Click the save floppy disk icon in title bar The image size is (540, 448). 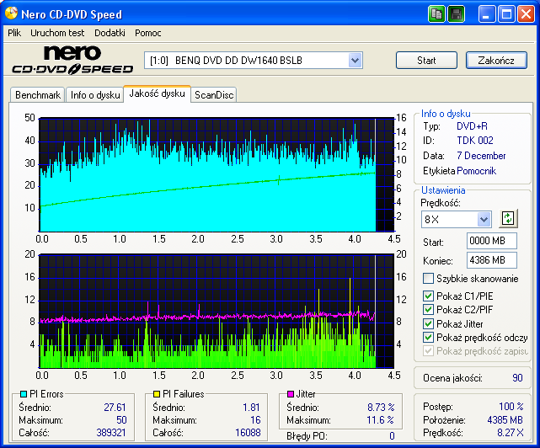pyautogui.click(x=456, y=14)
